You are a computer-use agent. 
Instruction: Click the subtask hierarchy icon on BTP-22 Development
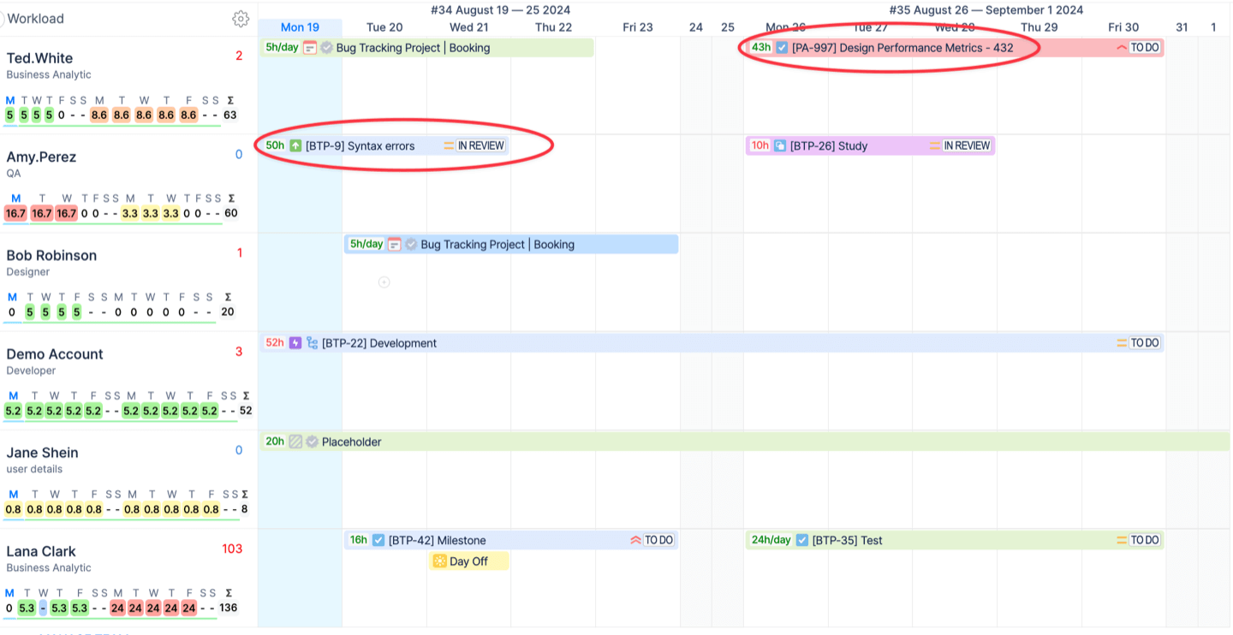(312, 343)
